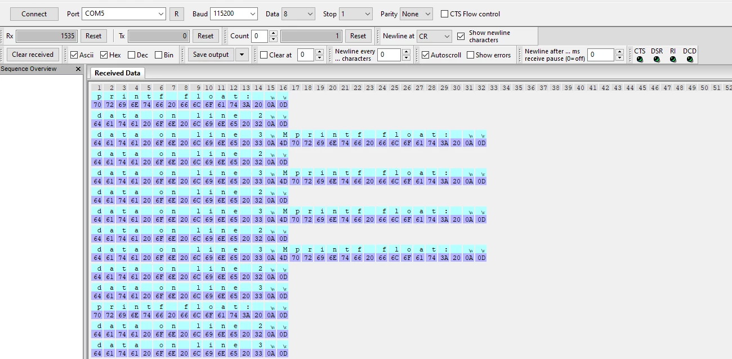The width and height of the screenshot is (732, 359).
Task: Open the Baud rate dropdown
Action: coord(234,14)
